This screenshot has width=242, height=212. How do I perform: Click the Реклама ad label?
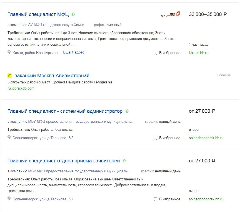point(224,75)
